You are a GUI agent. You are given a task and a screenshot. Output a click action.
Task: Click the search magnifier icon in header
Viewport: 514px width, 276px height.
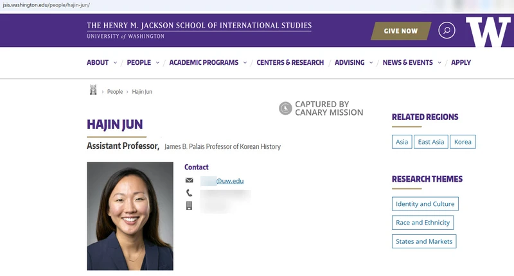[447, 30]
